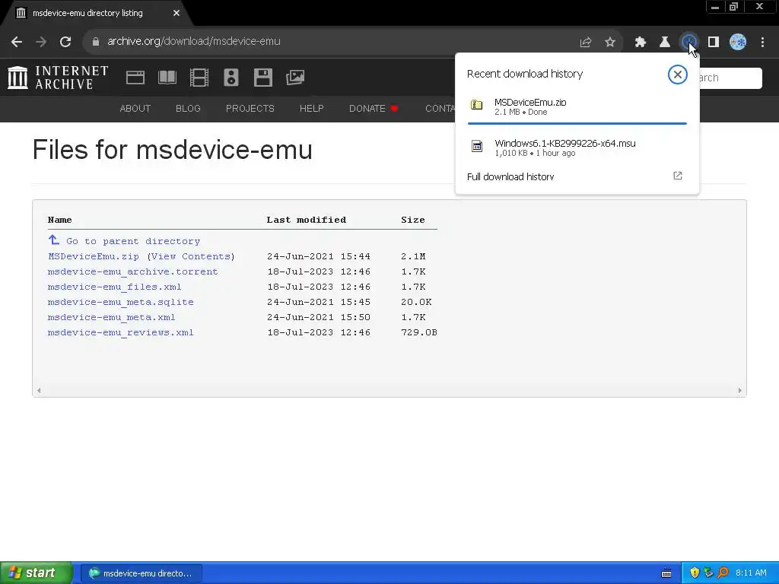Viewport: 779px width, 584px height.
Task: Click the browser forward arrow
Action: 41,42
